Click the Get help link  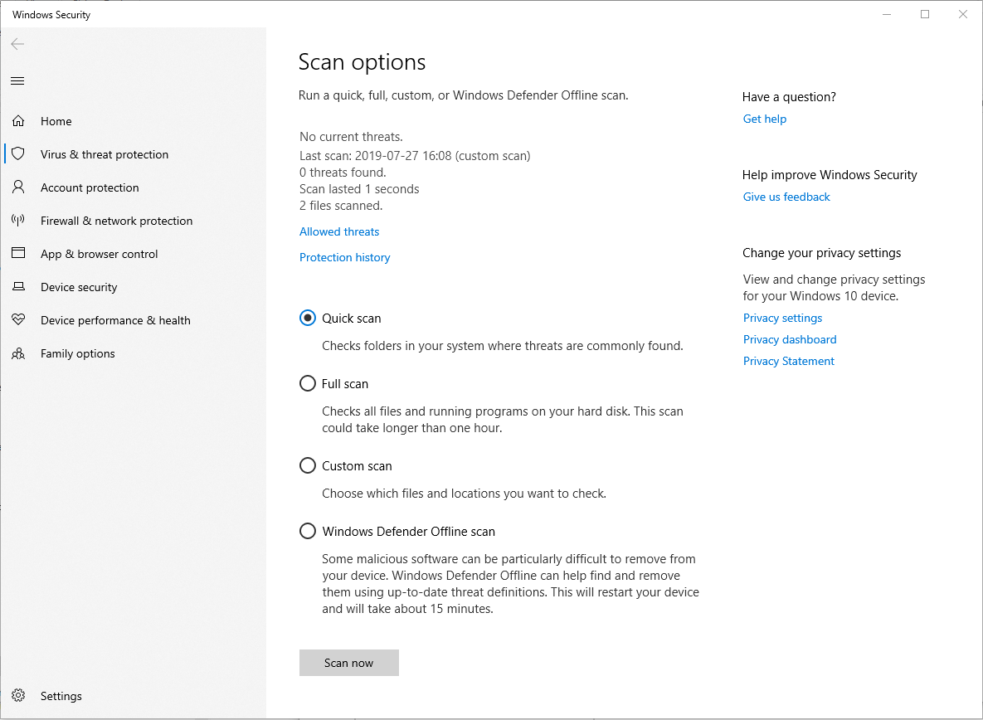764,119
